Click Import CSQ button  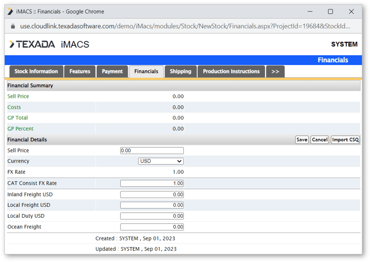click(345, 140)
